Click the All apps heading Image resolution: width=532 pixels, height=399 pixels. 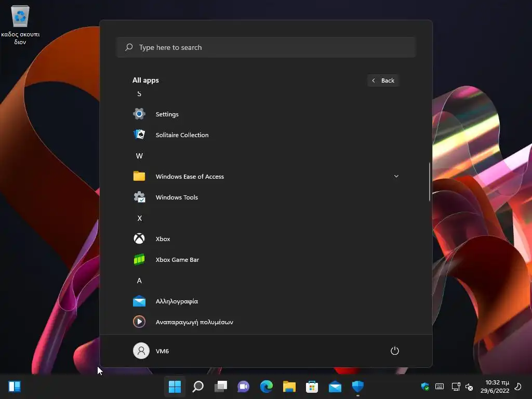pos(145,81)
